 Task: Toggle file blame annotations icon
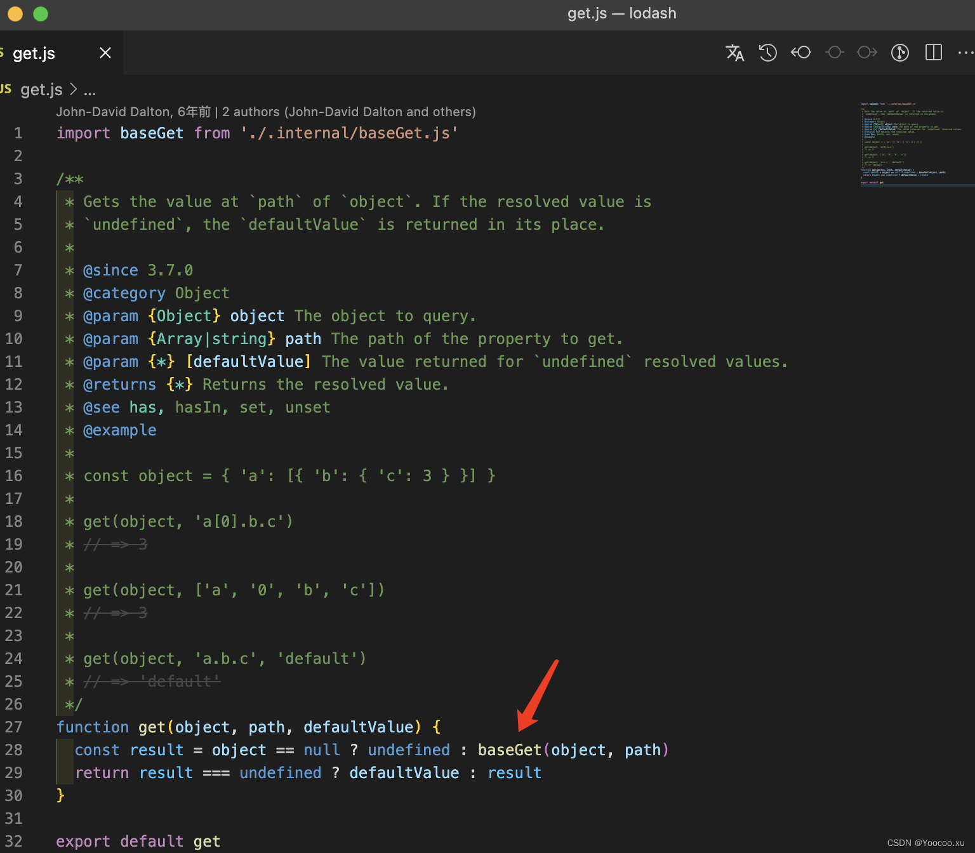click(900, 53)
